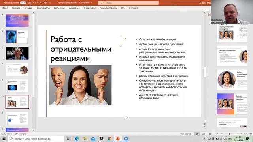Screen dimensions: 253x142
Task: Click bullet 'Важны холодные действия а не эмоции.'
Action: point(164,76)
